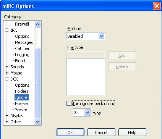This screenshot has width=162, height=139.
Task: Click the DCC category label
Action: pos(15,79)
